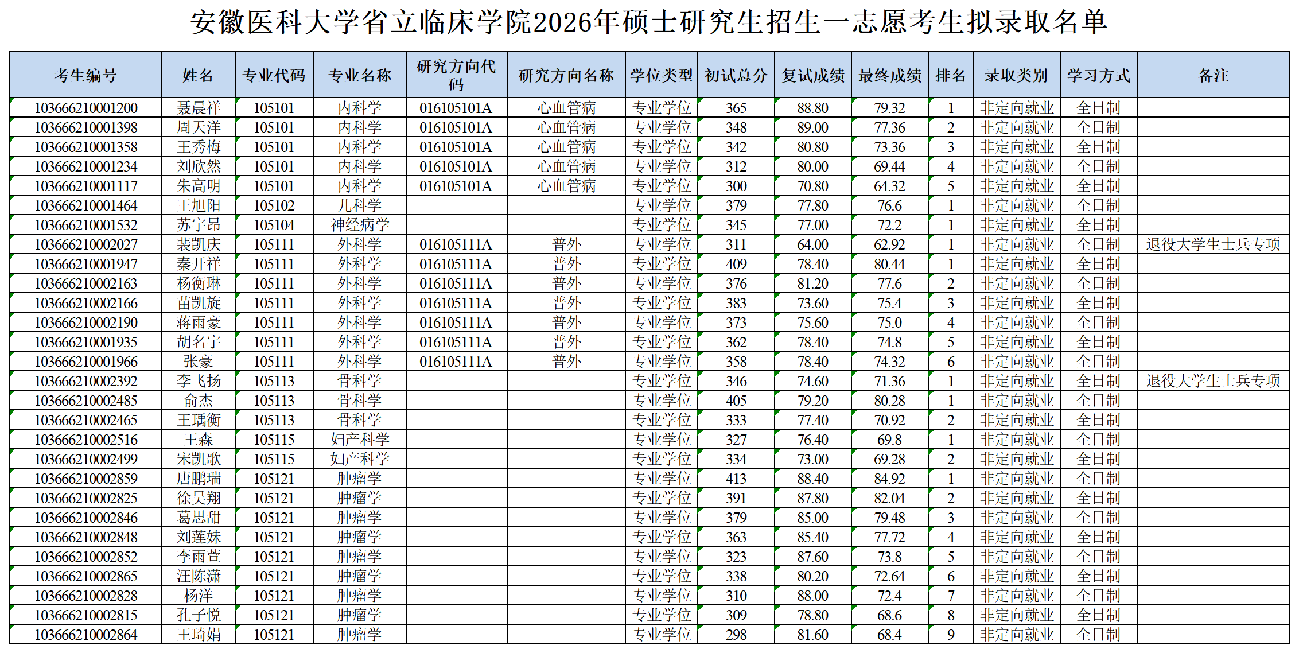This screenshot has height=653, width=1299.
Task: Select candidate name 聂晨祥 in the first row
Action: pyautogui.click(x=199, y=107)
